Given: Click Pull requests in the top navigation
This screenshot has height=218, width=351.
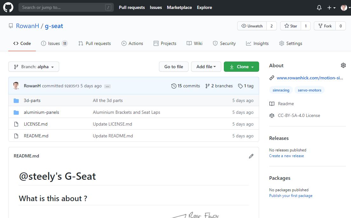Looking at the screenshot, I should (132, 7).
